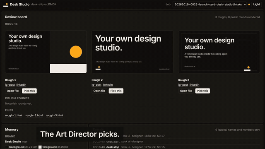
Task: Open the Rough 2 thumbnail preview
Action: click(x=132, y=52)
